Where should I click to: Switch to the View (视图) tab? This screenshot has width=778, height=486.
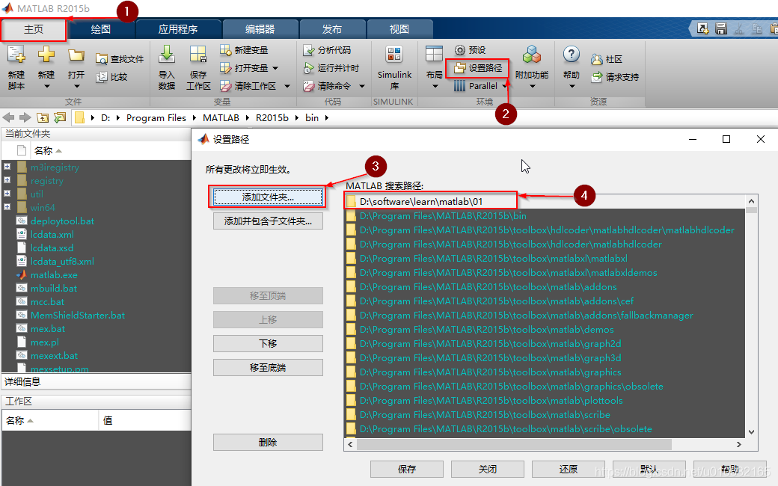[399, 29]
